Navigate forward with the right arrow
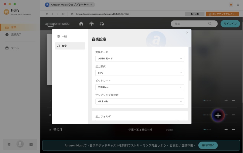The height and width of the screenshot is (153, 243). pos(58,14)
